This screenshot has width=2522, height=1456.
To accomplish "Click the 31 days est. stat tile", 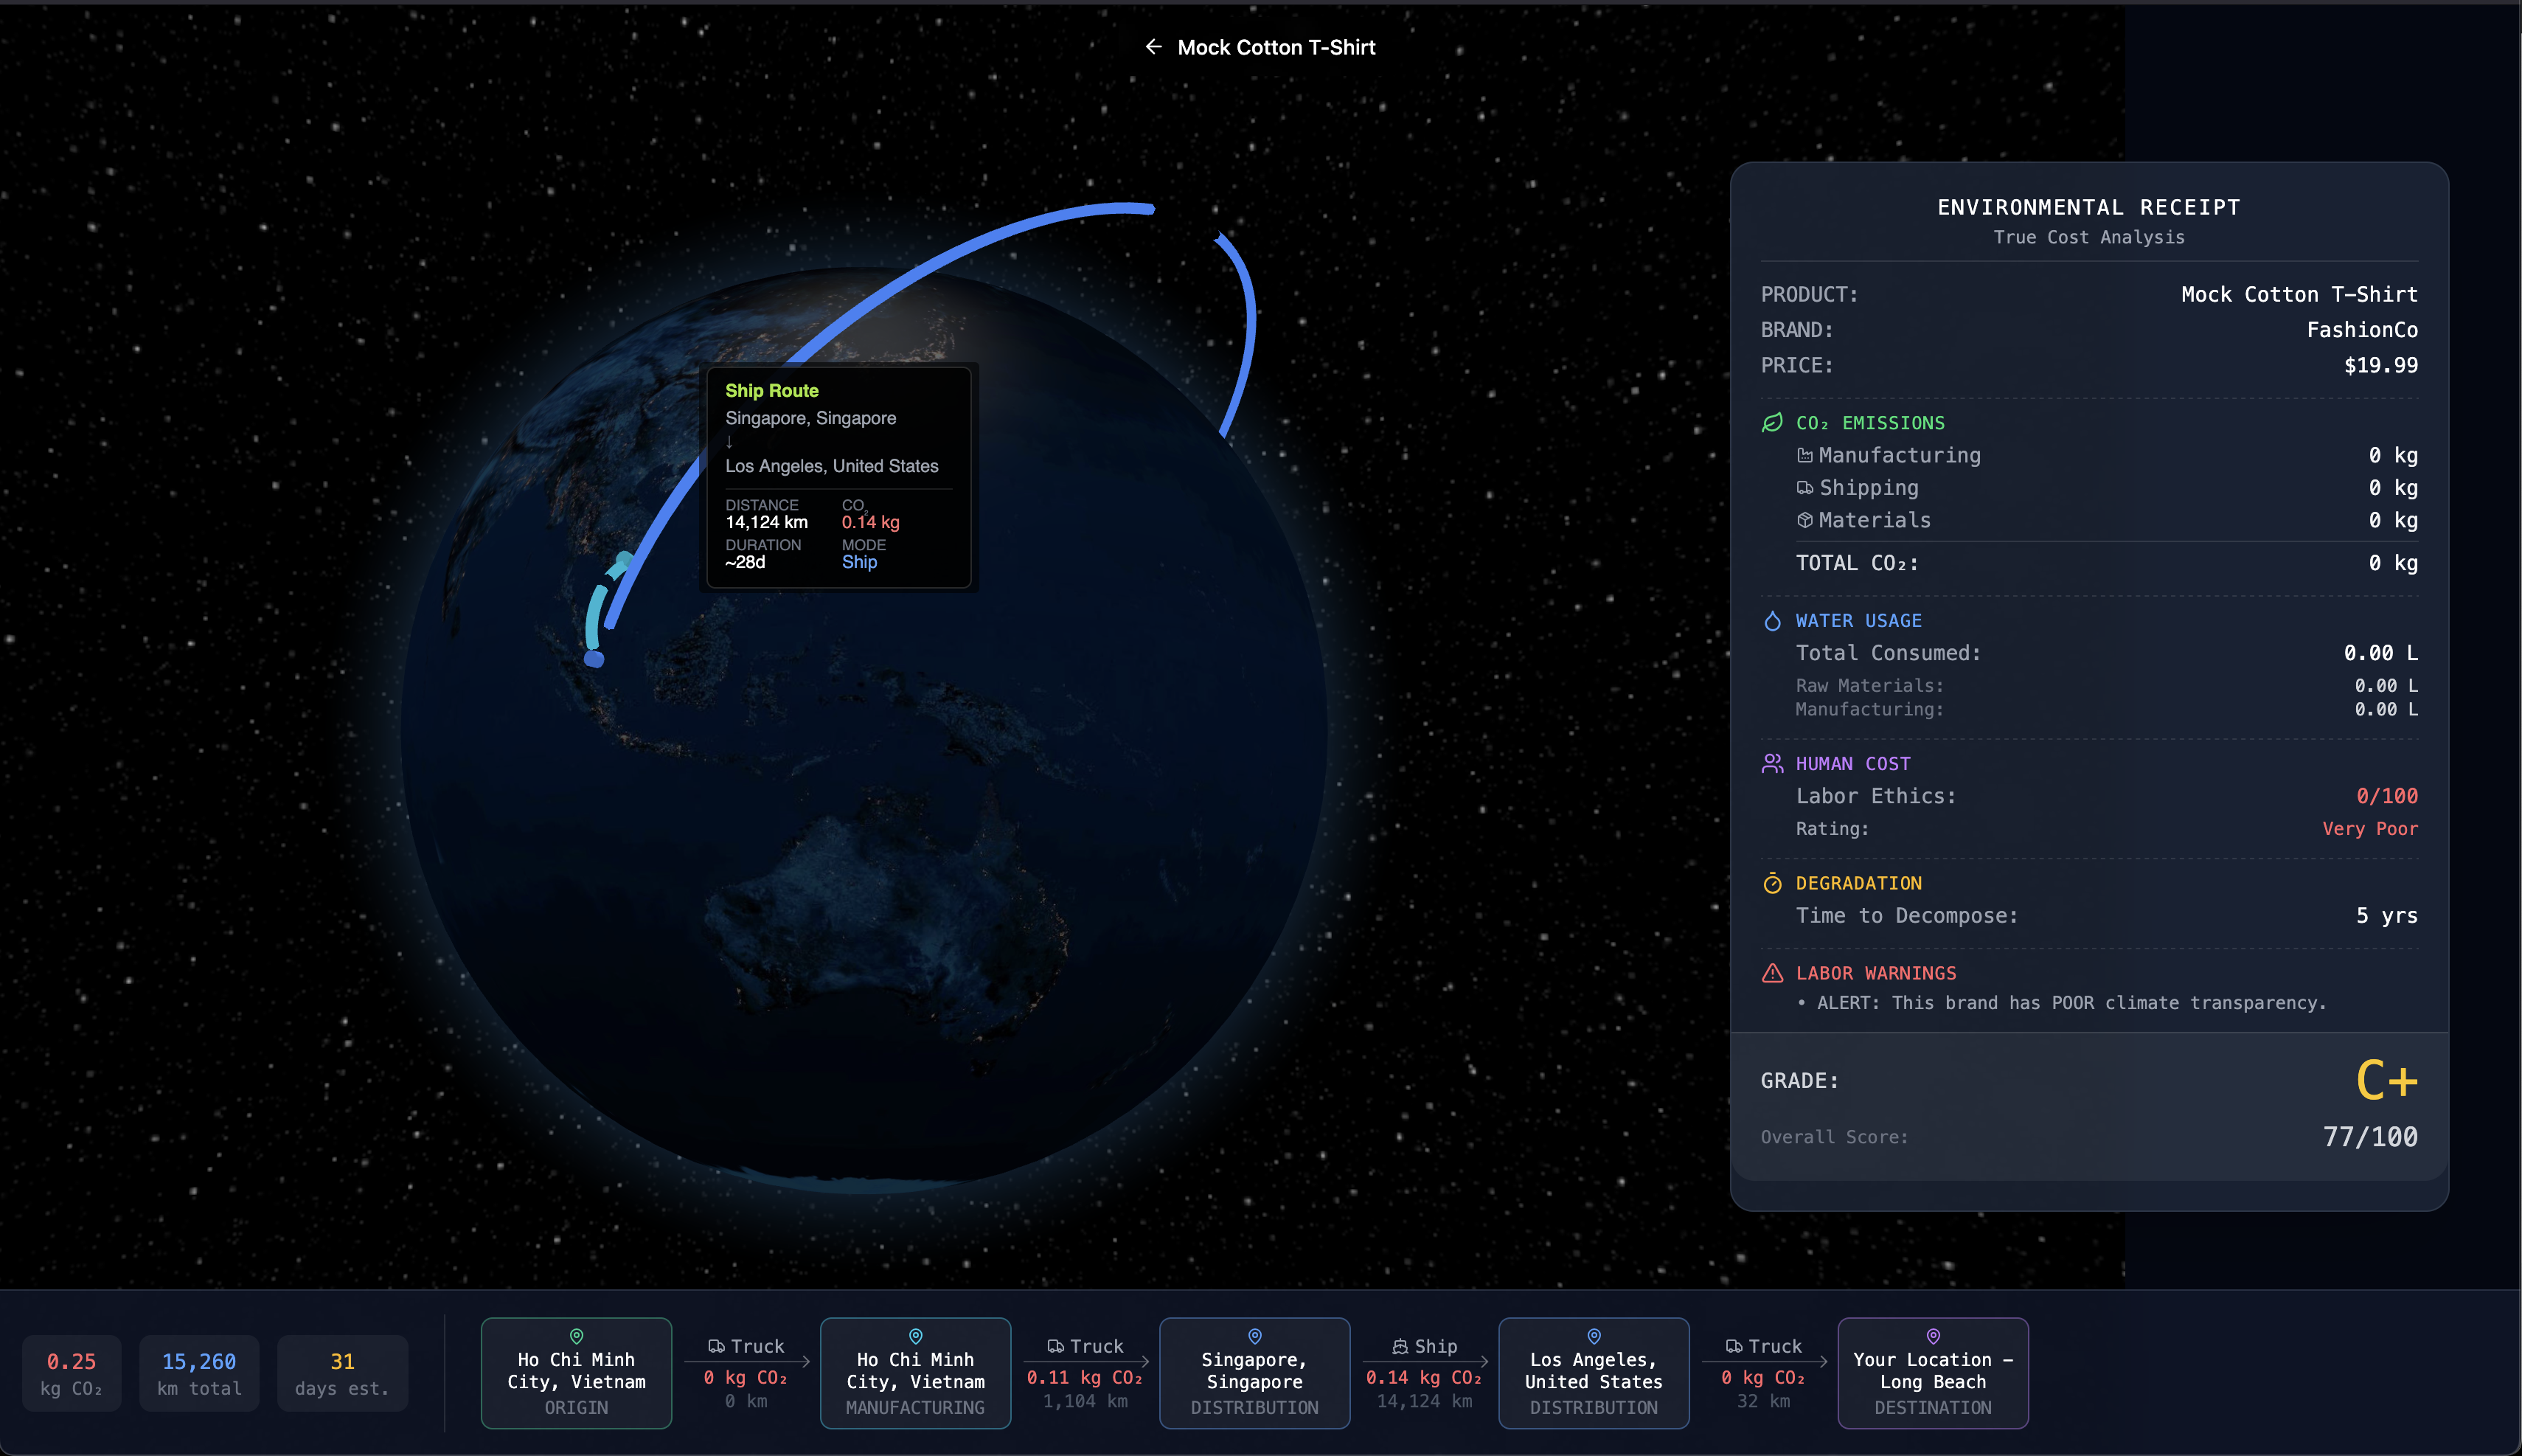I will tap(342, 1373).
